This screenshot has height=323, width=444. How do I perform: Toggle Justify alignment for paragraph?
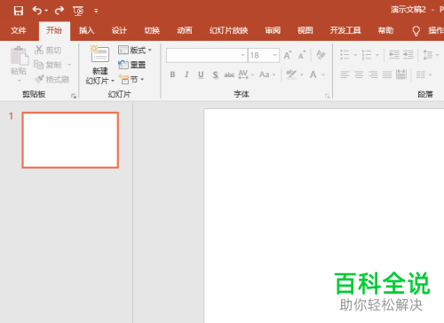tap(387, 75)
